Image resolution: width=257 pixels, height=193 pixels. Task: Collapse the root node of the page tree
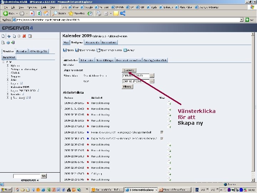pos(3,62)
